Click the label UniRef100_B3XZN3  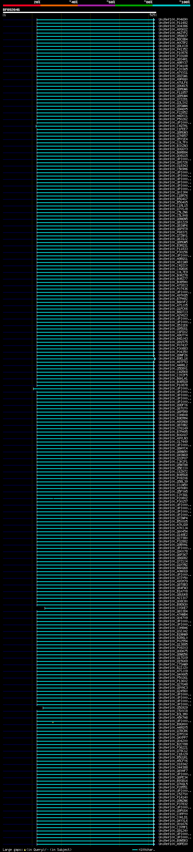click(x=173, y=146)
